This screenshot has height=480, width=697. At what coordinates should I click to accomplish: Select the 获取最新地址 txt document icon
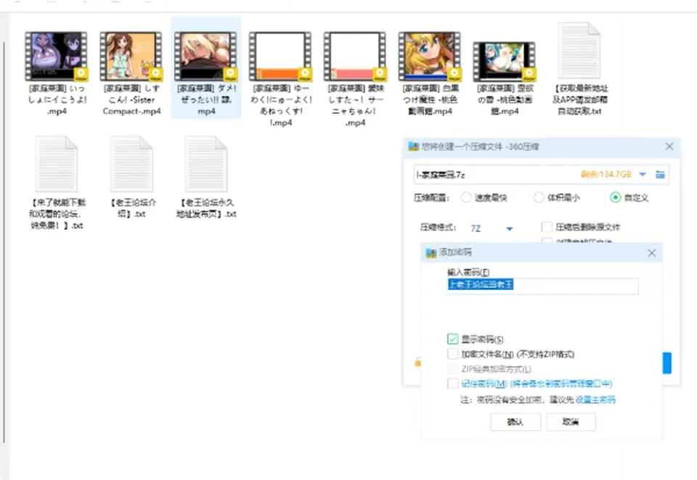pyautogui.click(x=579, y=50)
